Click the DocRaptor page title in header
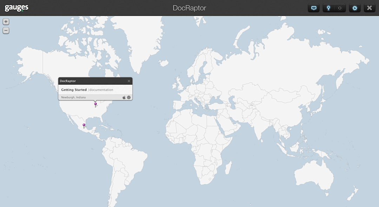This screenshot has width=379, height=207. pos(189,8)
